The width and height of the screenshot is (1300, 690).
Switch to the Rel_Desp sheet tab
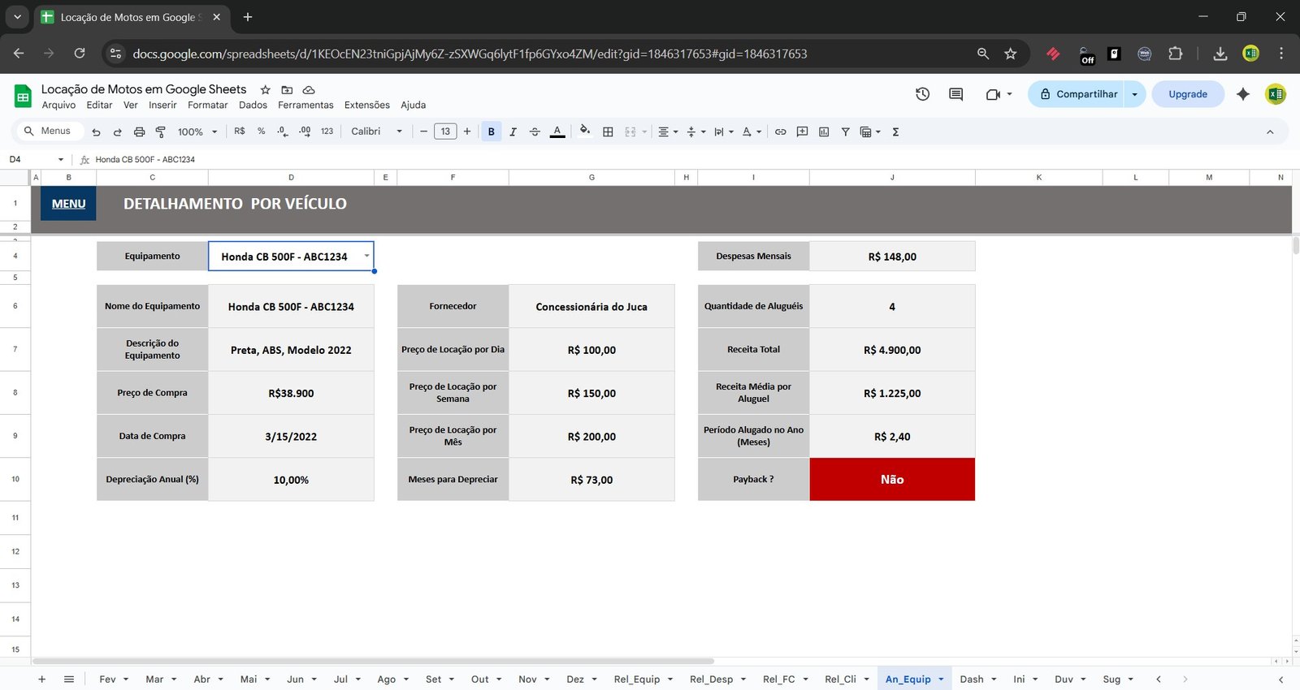tap(711, 679)
